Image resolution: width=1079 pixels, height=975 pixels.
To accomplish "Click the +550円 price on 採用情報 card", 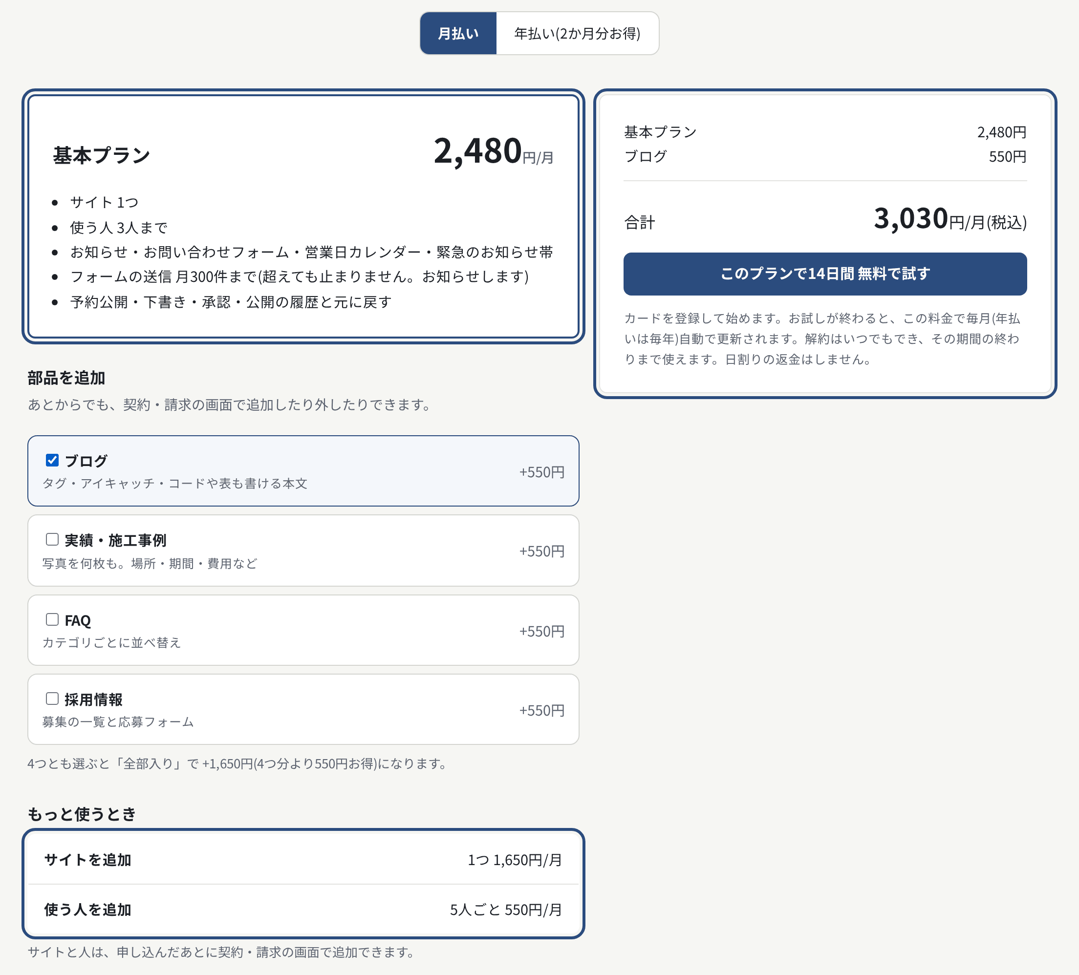I will (541, 711).
